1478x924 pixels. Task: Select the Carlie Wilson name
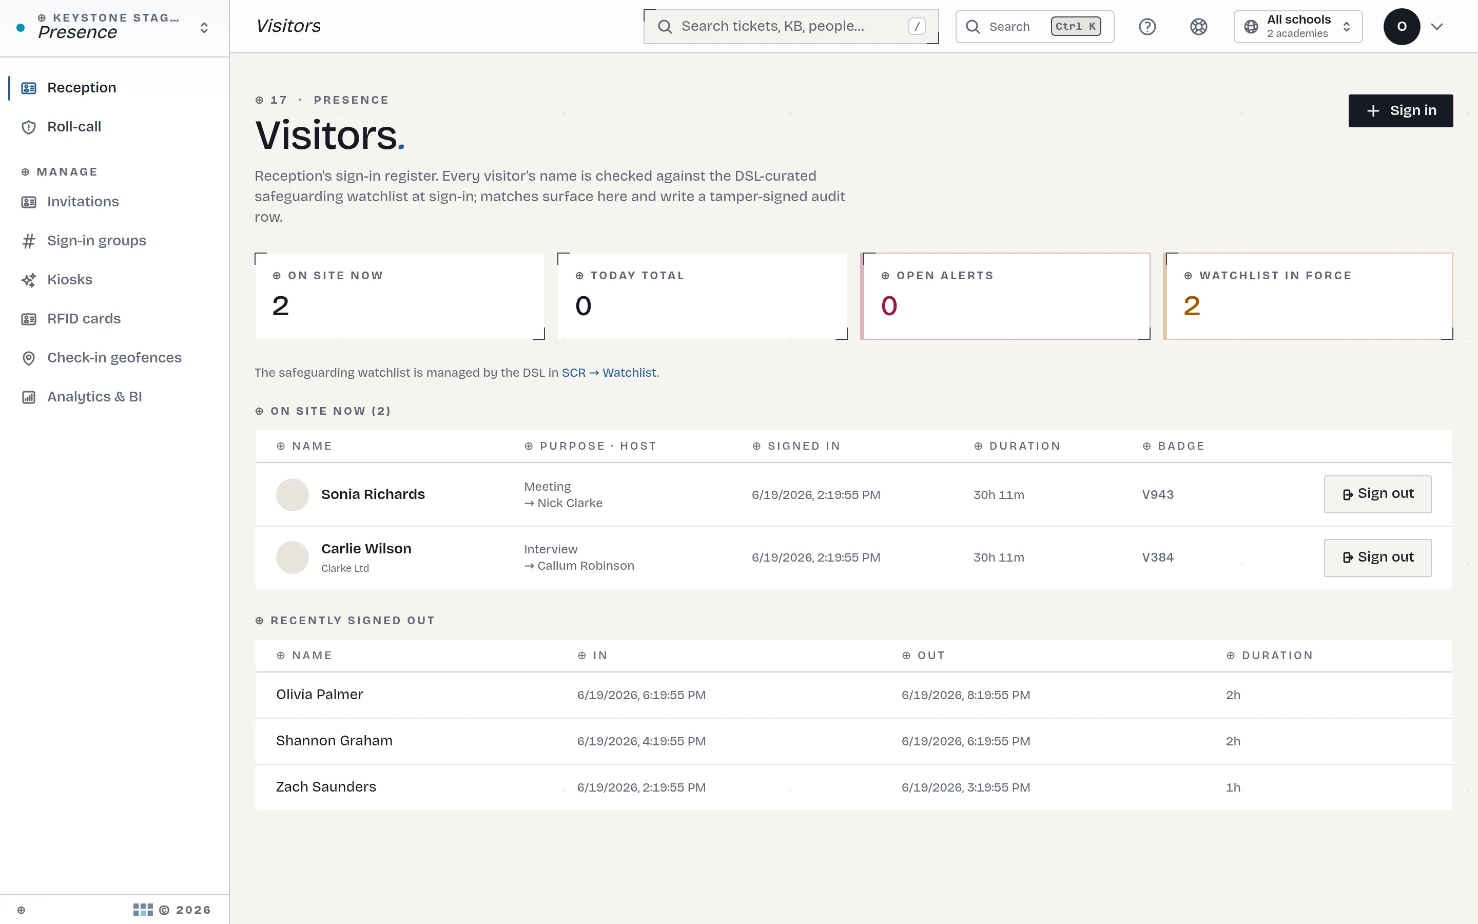pos(366,549)
